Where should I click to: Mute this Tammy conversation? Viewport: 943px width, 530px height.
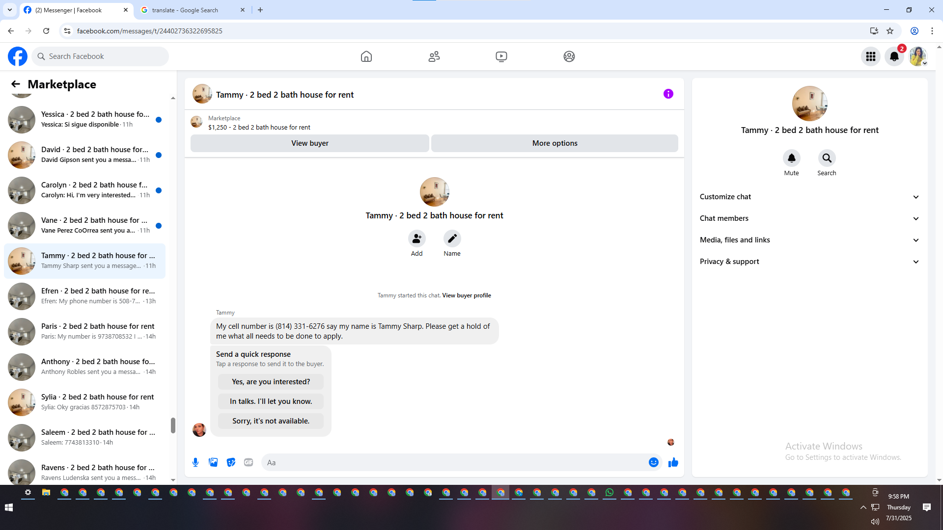(x=791, y=158)
